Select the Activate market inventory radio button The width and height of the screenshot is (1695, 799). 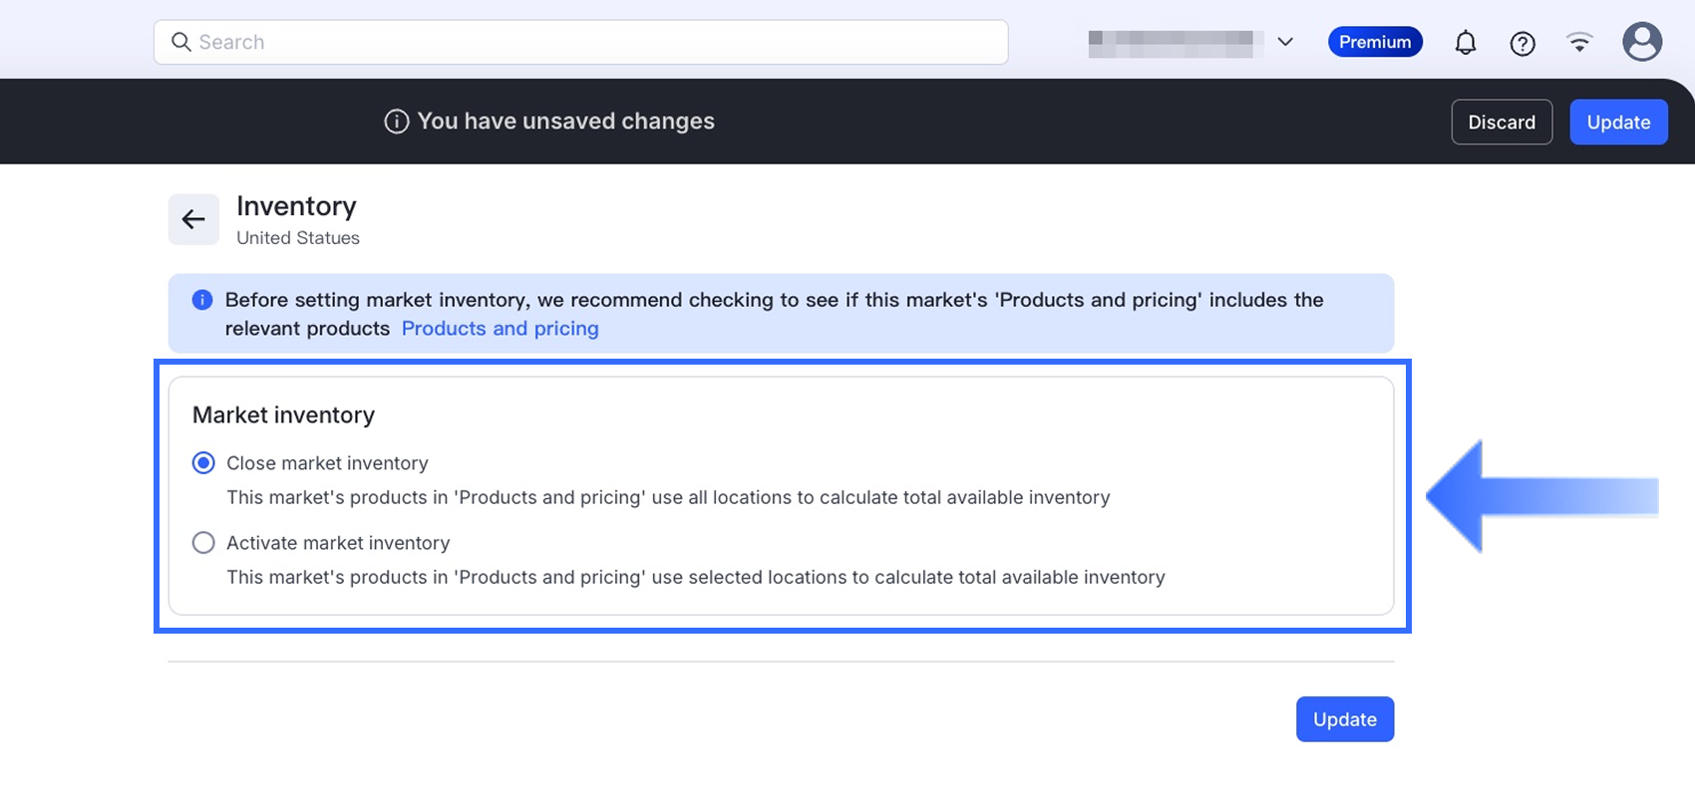[x=203, y=543]
